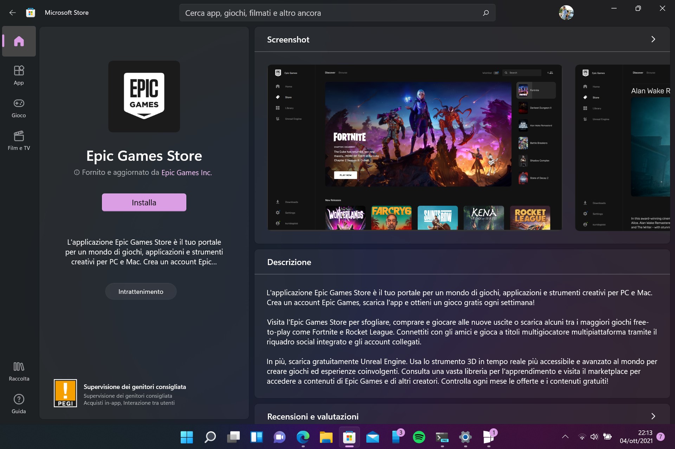Open Task View on the taskbar
This screenshot has height=449, width=675.
click(233, 437)
